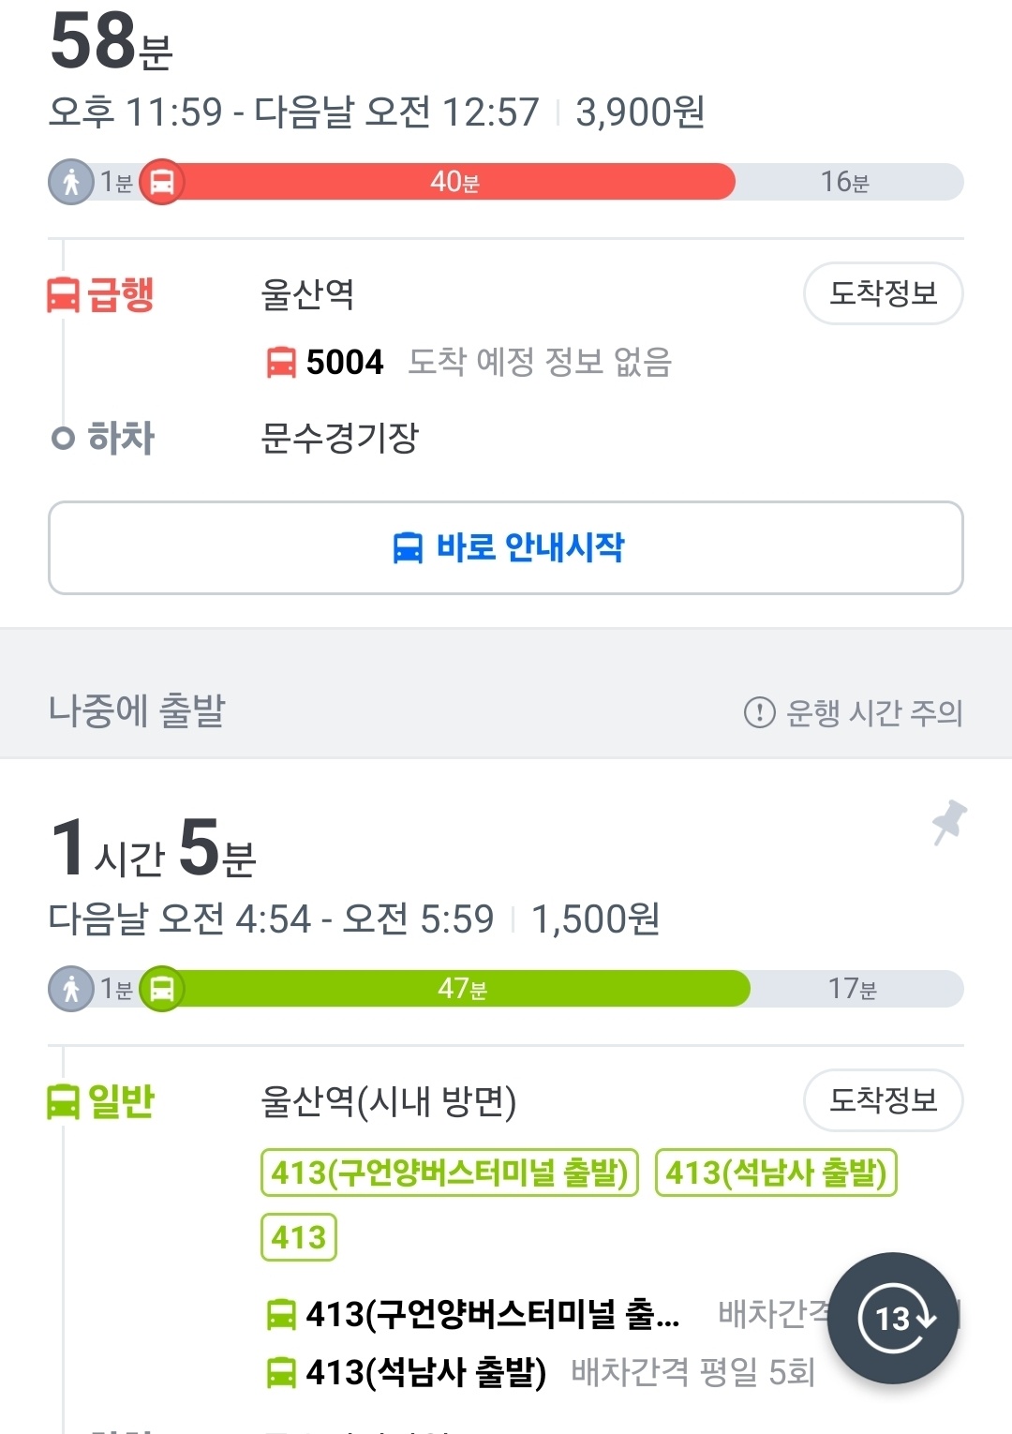Select the plain 413 bus tag
The width and height of the screenshot is (1012, 1434).
coord(298,1237)
